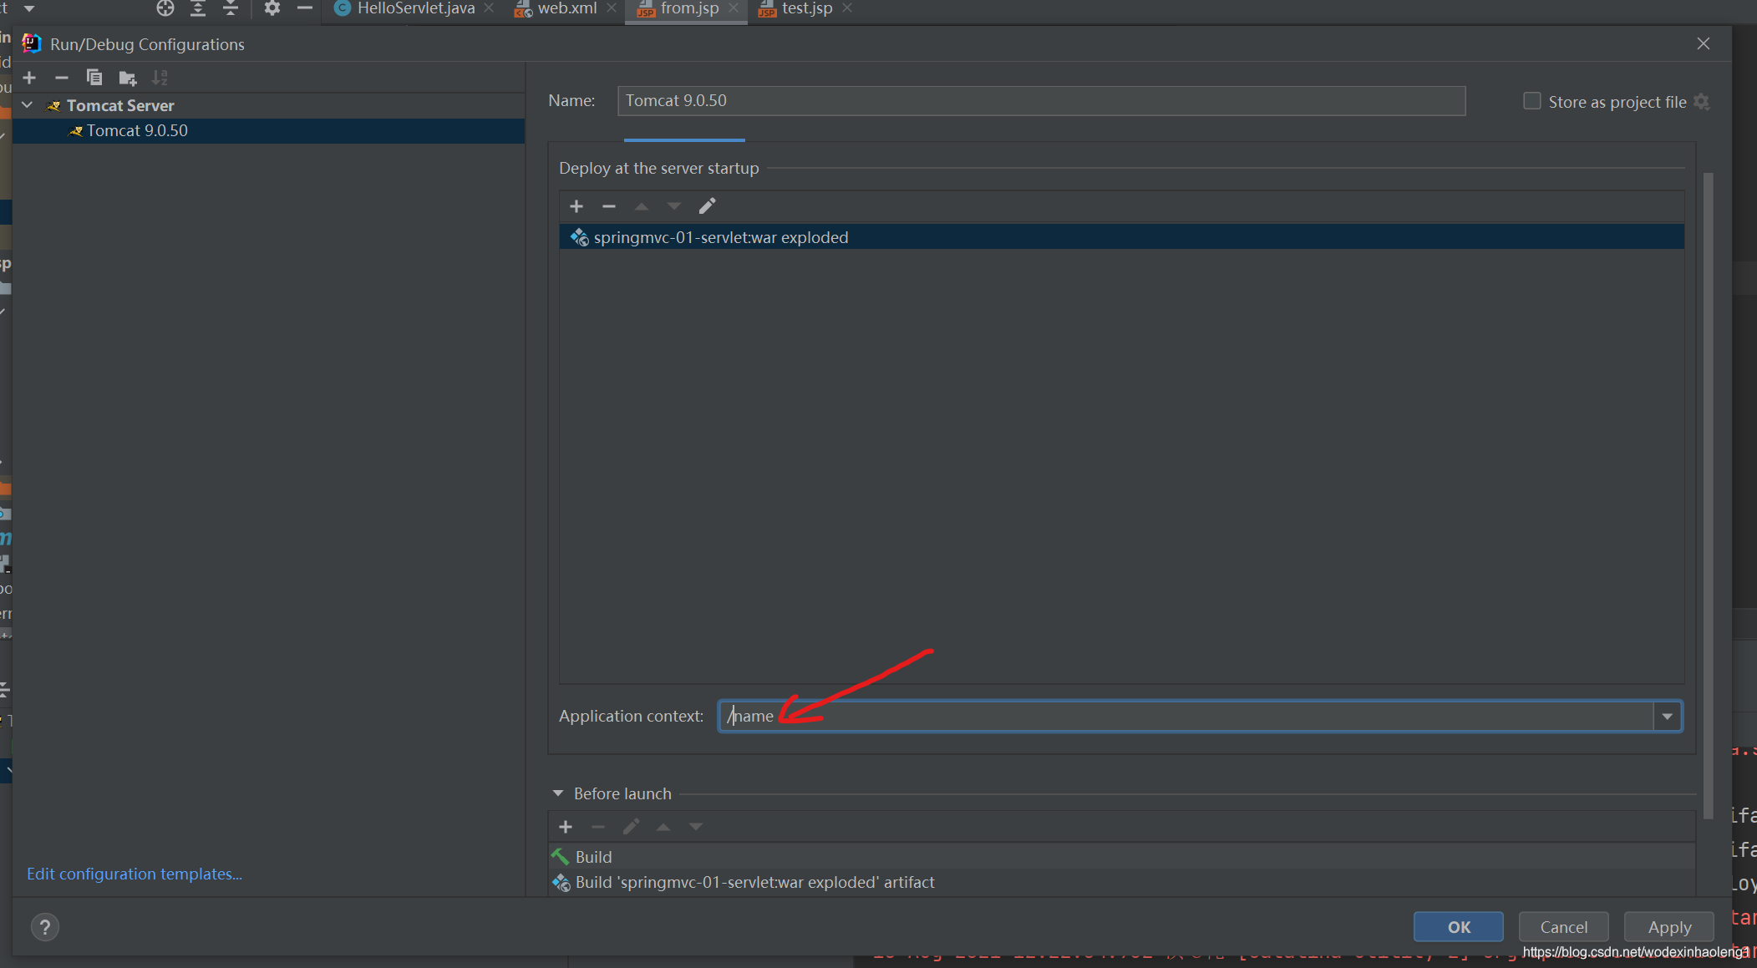Open IDE tool window settings gear

point(272,8)
